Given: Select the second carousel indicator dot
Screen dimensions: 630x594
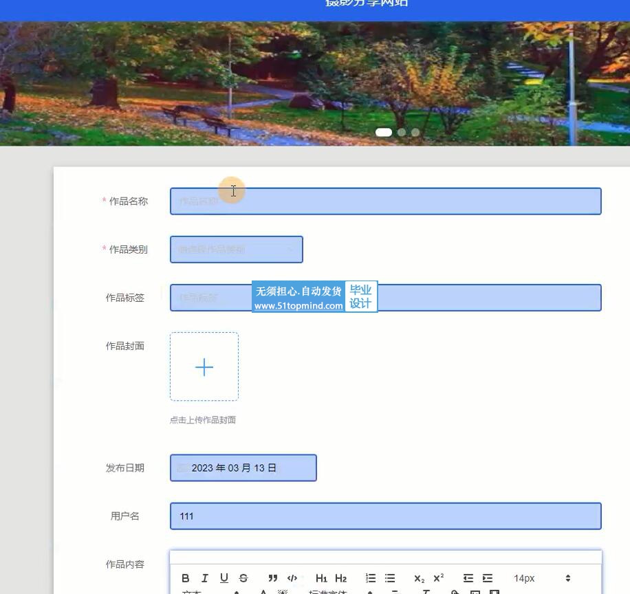Looking at the screenshot, I should point(402,132).
